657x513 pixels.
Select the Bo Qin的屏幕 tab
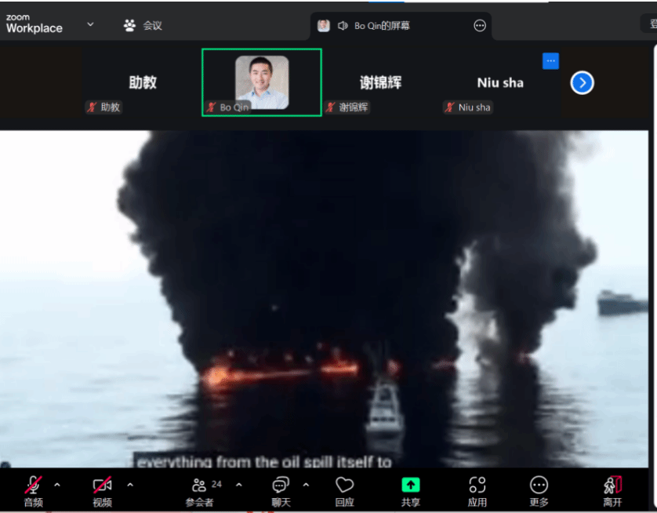(382, 26)
